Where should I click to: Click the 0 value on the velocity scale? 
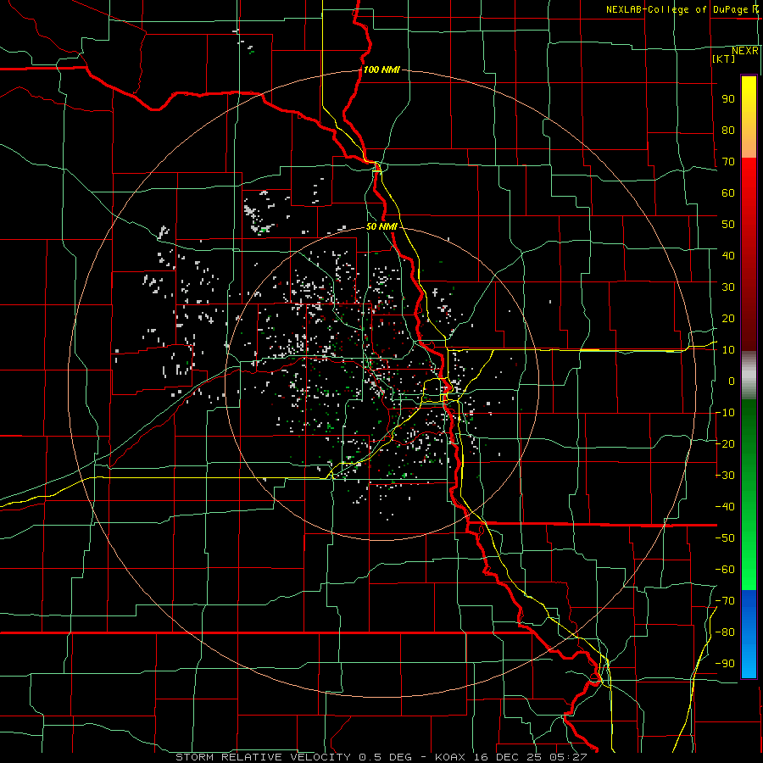pyautogui.click(x=732, y=381)
